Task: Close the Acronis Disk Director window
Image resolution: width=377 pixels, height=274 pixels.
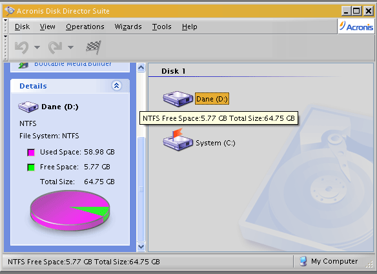Action: pyautogui.click(x=369, y=11)
